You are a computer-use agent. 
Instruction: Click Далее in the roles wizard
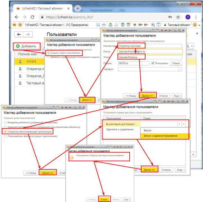click(48, 173)
